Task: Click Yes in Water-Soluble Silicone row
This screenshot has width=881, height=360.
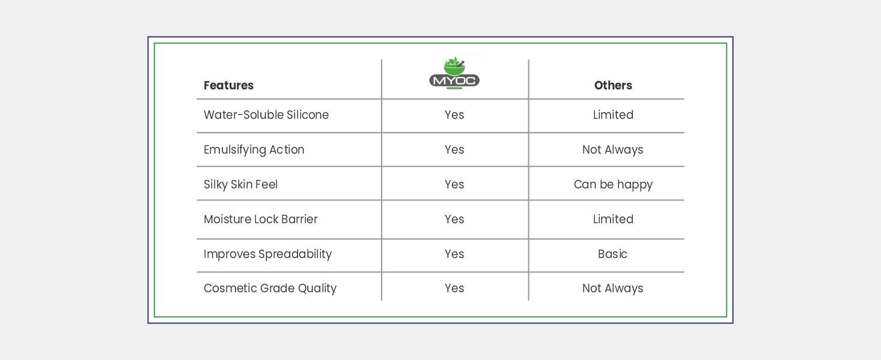Action: pyautogui.click(x=454, y=115)
